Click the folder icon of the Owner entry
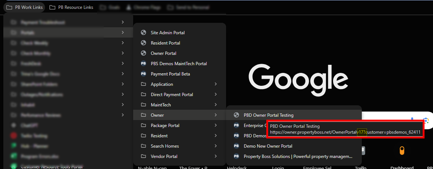This screenshot has height=169, width=433. point(143,115)
